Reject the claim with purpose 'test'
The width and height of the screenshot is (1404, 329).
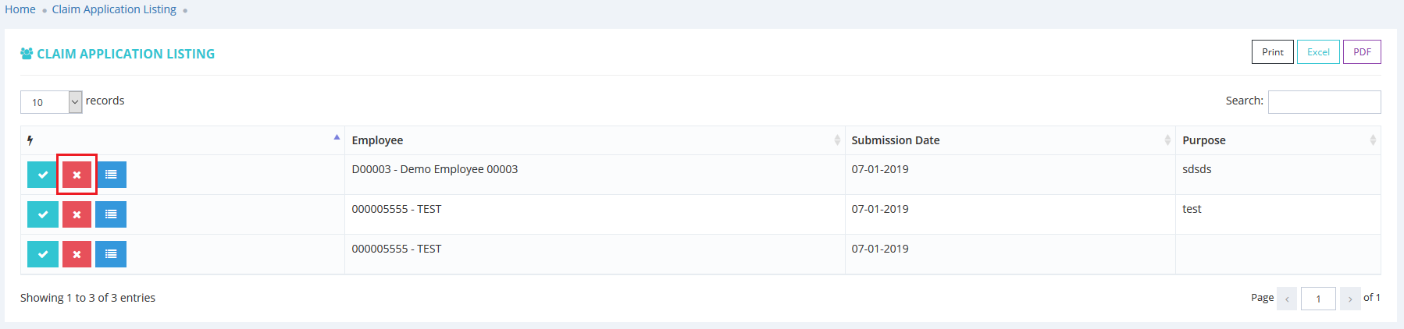(x=77, y=214)
